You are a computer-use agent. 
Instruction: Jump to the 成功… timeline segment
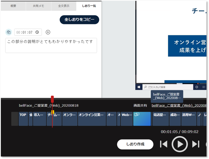click(x=175, y=119)
